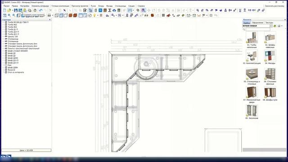Click the Готовые композиции toolbar button

coord(60,6)
